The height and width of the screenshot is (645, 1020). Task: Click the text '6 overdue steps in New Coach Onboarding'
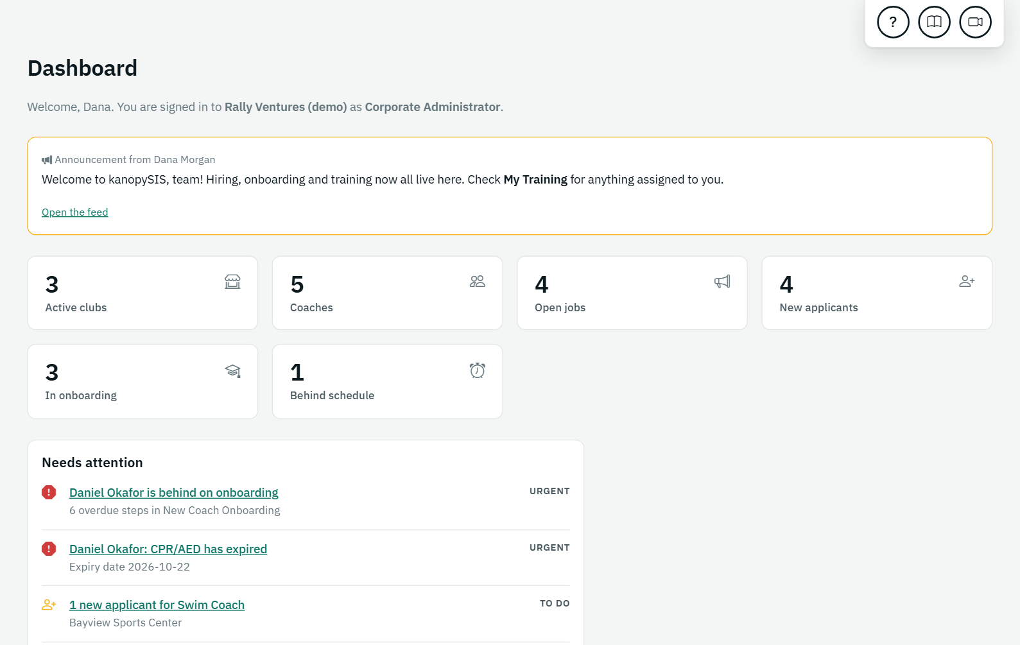coord(175,511)
